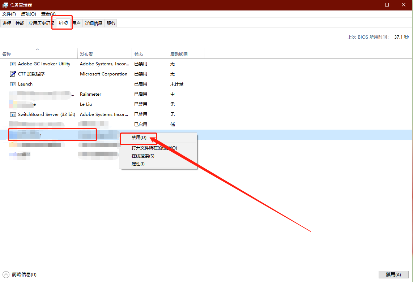Choose 禁用(D) in the context menu

coord(139,138)
